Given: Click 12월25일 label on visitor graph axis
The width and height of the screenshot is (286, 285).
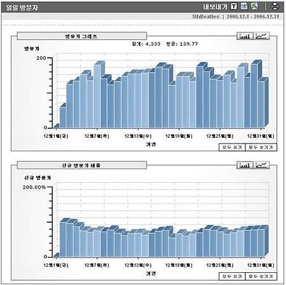Looking at the screenshot, I should pyautogui.click(x=220, y=136).
